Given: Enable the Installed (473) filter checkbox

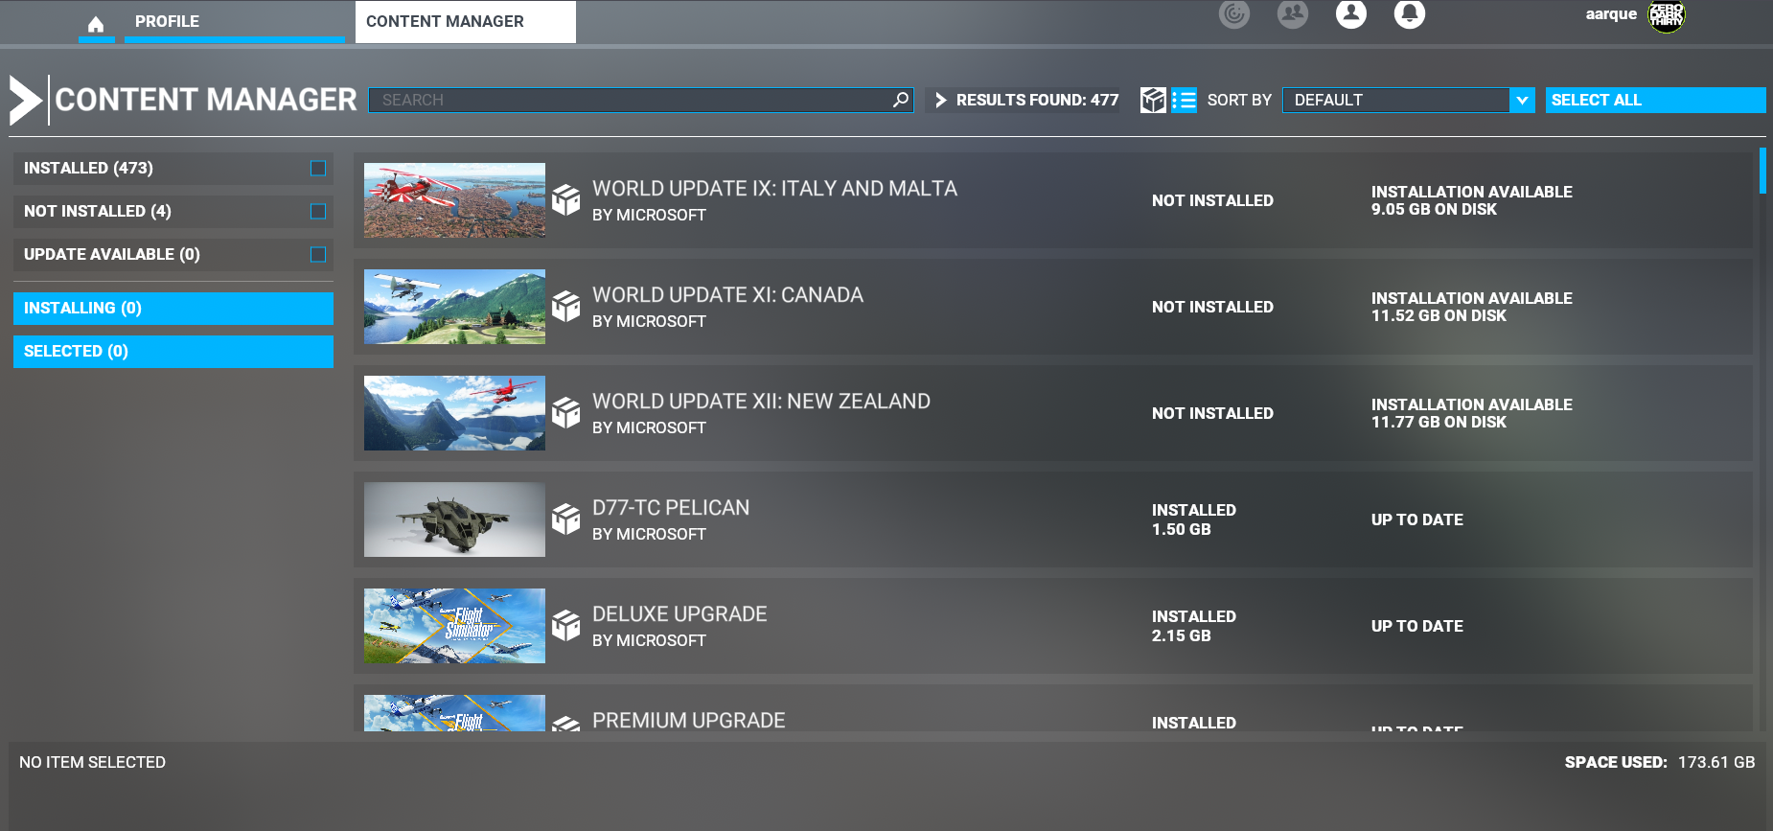Looking at the screenshot, I should [318, 169].
